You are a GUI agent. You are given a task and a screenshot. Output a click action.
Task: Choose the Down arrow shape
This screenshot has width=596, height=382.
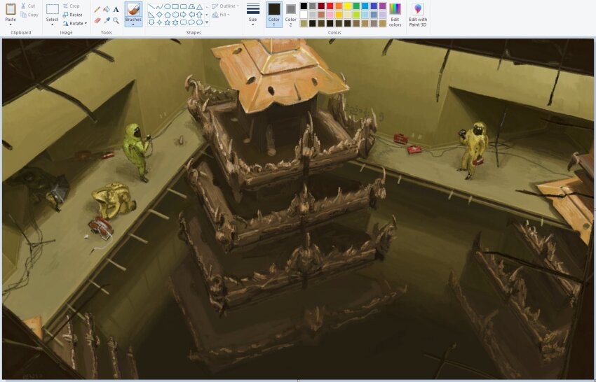(151, 22)
